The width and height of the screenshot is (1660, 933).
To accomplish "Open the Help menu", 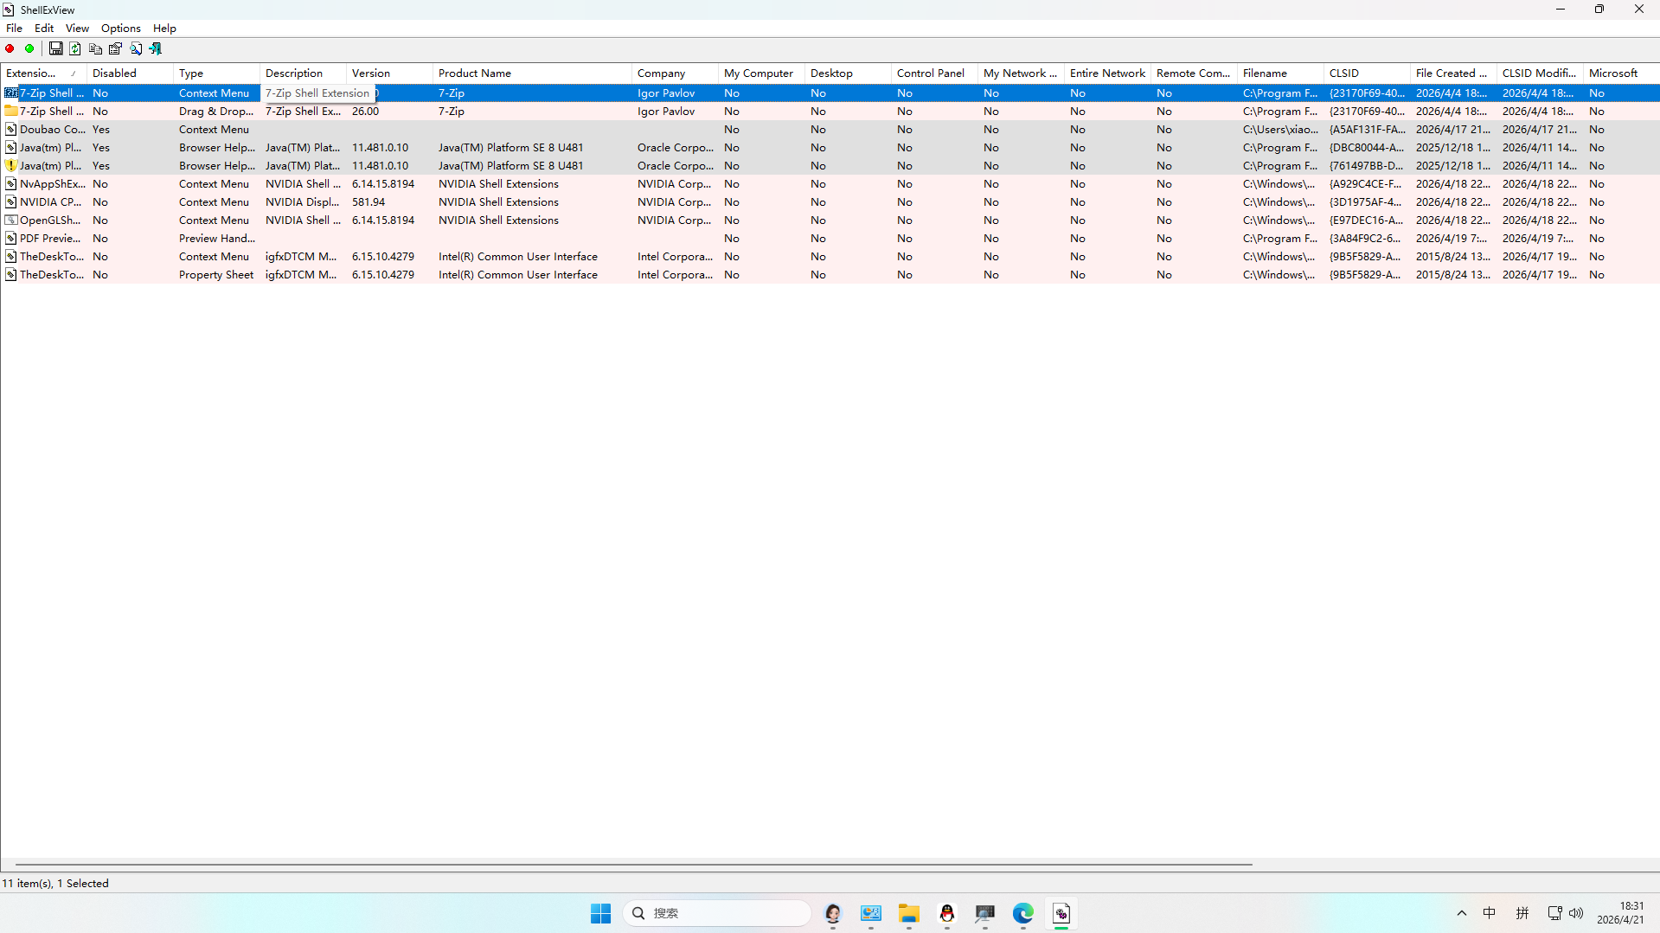I will [164, 29].
